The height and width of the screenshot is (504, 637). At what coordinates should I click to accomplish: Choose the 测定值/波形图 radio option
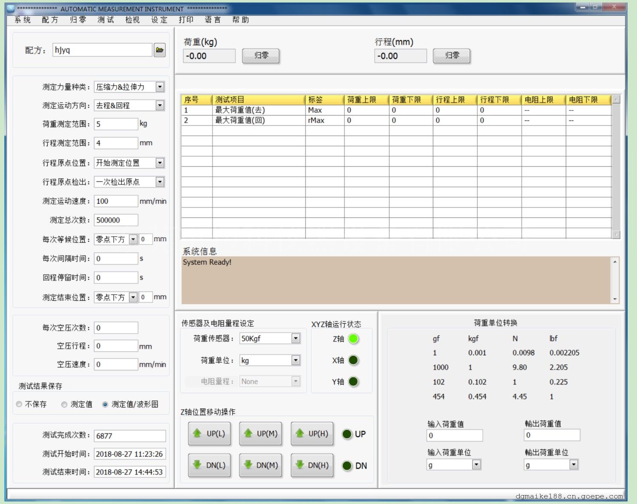pyautogui.click(x=105, y=404)
